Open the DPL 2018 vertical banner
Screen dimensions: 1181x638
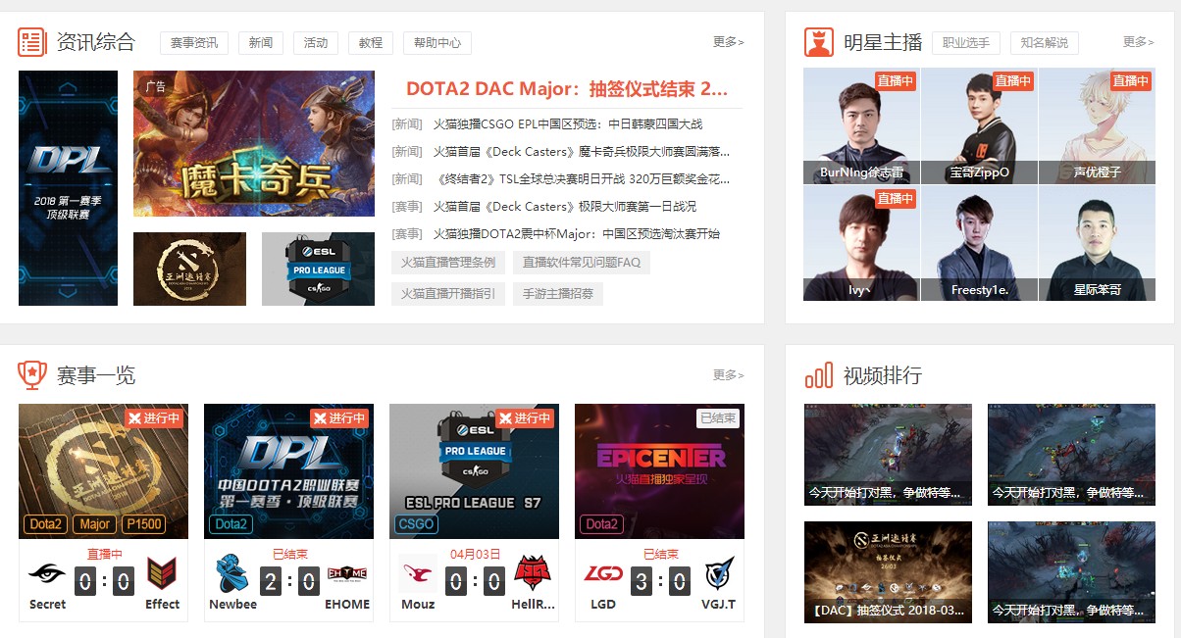[68, 188]
